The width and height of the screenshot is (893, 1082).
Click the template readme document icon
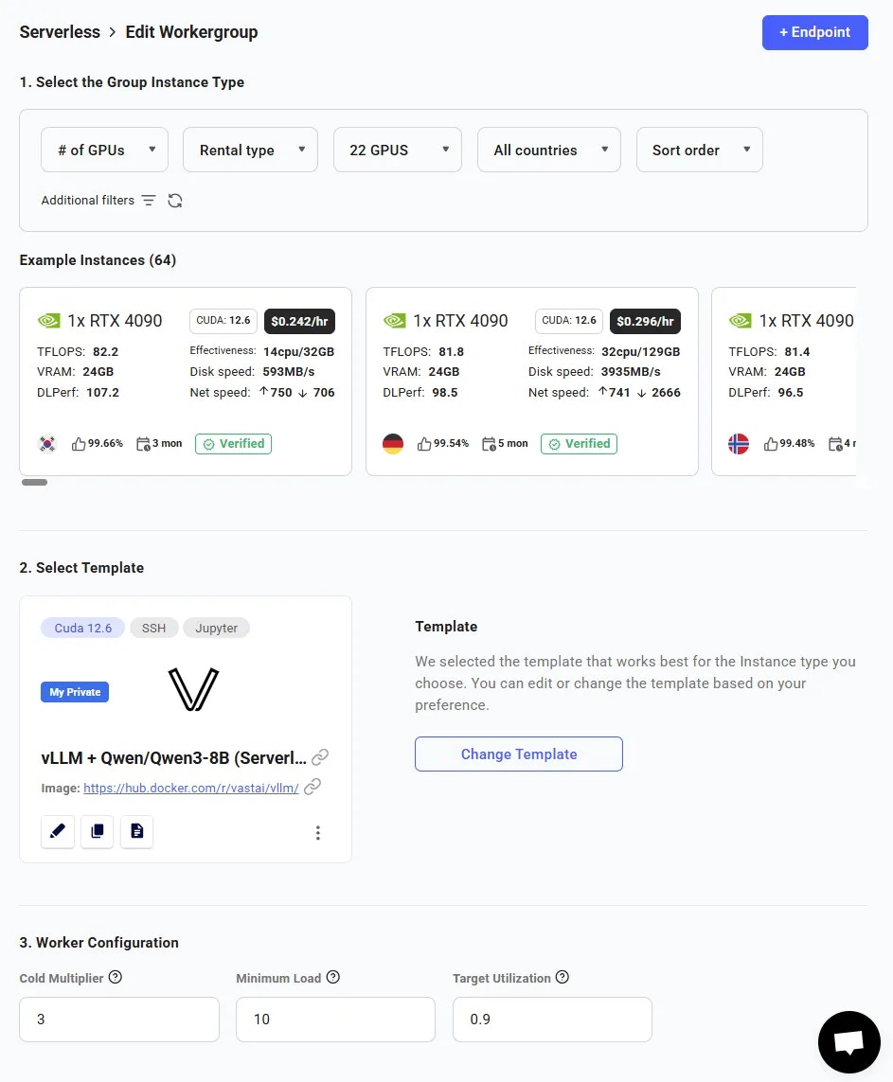point(136,831)
